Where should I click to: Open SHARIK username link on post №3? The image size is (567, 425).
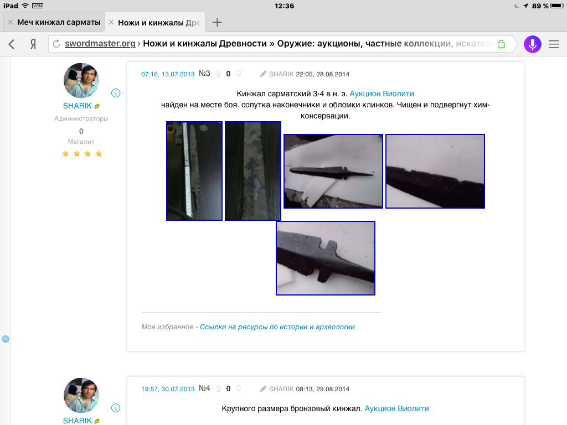pos(78,106)
